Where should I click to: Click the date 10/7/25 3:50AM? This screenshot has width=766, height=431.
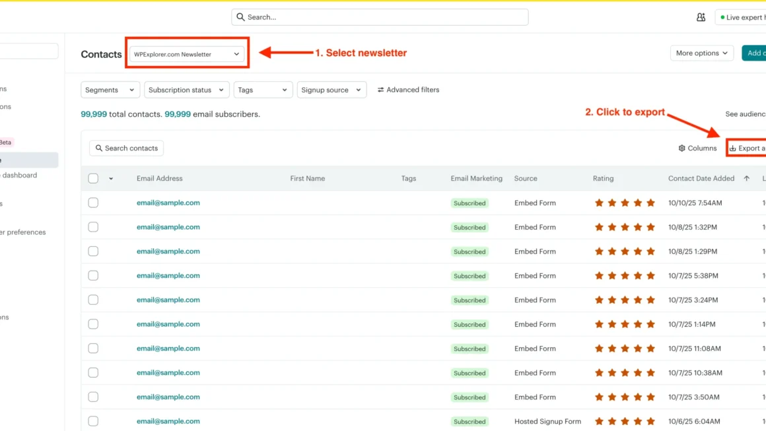(694, 397)
